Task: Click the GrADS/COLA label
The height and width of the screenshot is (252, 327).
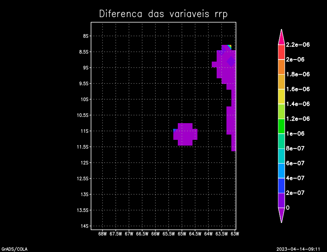Action: click(12, 249)
